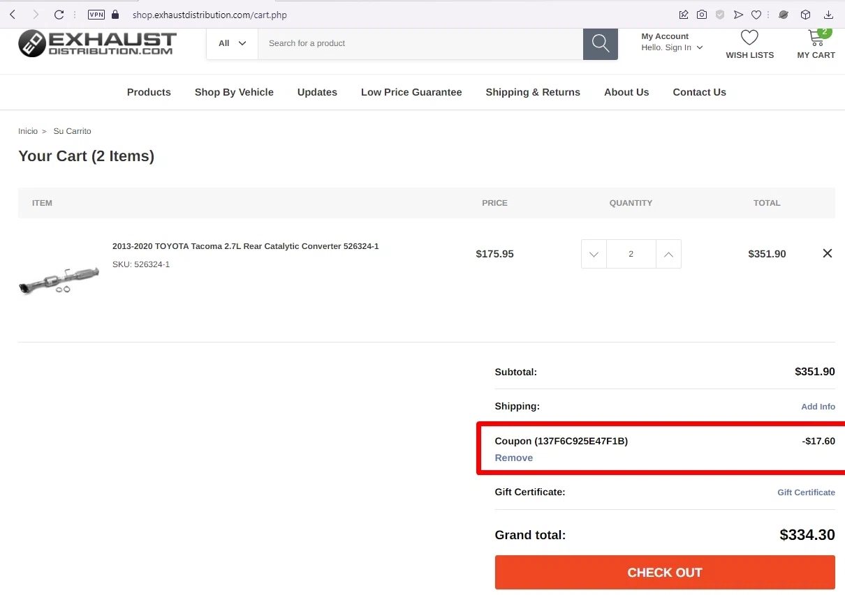Open the Products menu
This screenshot has width=845, height=595.
click(149, 92)
